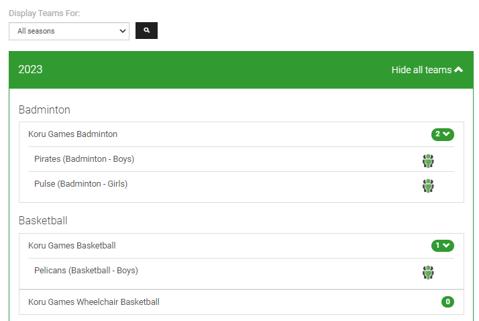
Task: Click the Wheelchair Basketball zero count badge
Action: tap(447, 302)
